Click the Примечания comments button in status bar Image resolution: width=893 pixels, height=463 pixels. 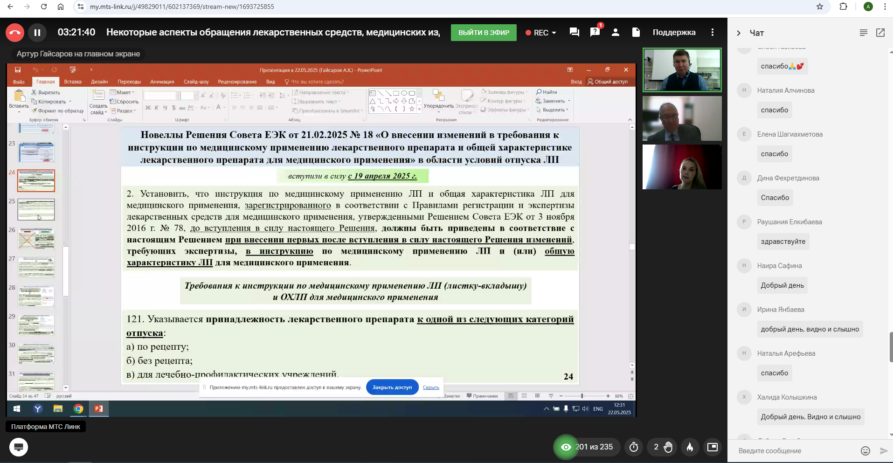(482, 396)
